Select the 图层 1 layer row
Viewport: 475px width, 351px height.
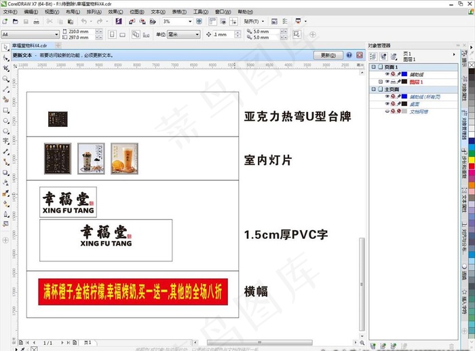(413, 82)
